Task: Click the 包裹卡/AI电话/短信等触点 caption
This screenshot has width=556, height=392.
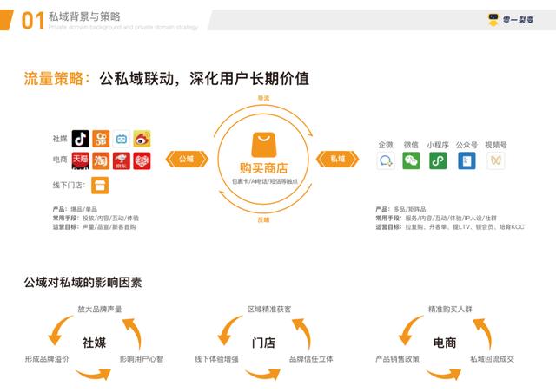Action: point(265,181)
